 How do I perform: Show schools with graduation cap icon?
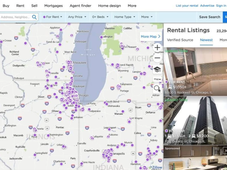157,70
